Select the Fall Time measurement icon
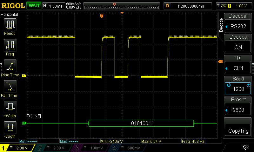The image size is (254, 152). click(10, 86)
